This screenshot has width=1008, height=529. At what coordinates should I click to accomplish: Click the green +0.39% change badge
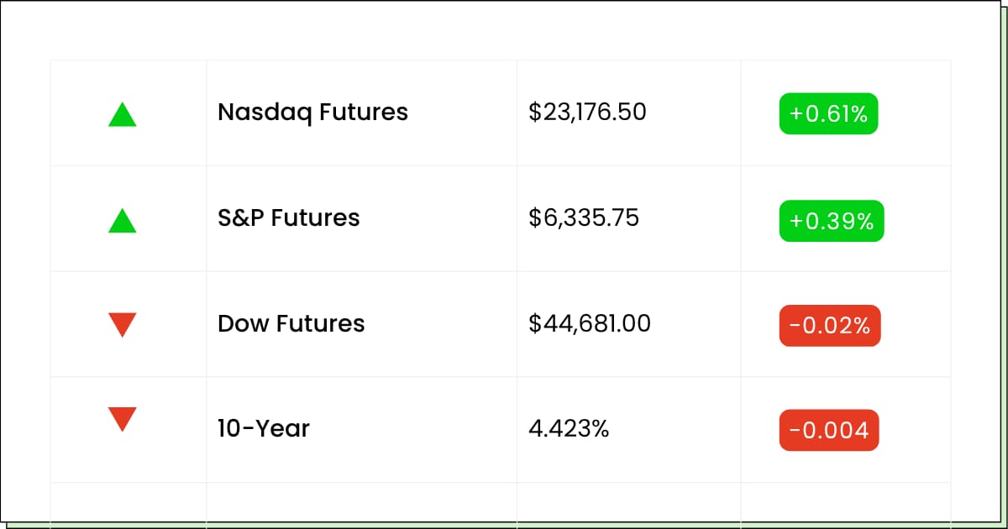click(832, 221)
